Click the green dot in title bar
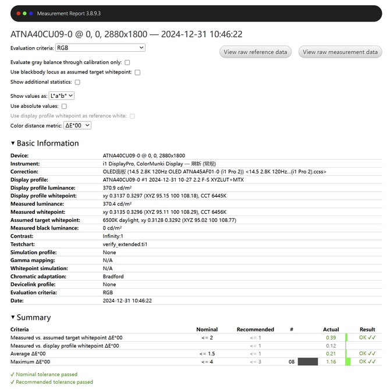The height and width of the screenshot is (389, 390). pyautogui.click(x=24, y=13)
